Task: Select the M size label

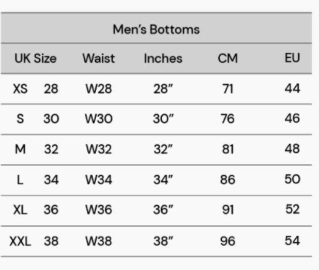Action: click(x=20, y=149)
